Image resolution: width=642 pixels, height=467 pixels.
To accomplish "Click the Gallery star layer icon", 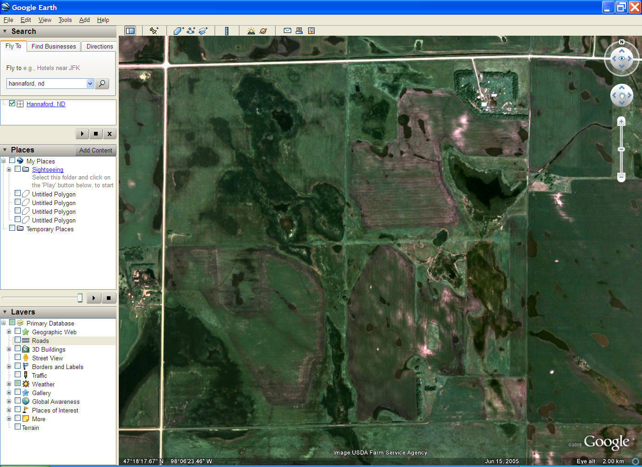I will point(26,392).
